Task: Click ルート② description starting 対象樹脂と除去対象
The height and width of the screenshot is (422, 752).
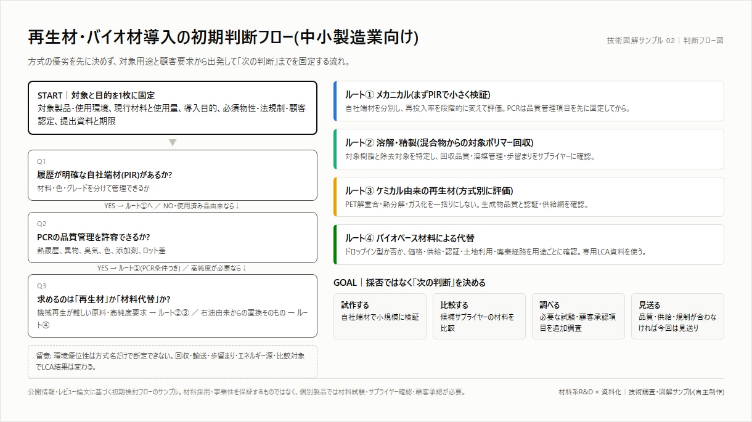Action: click(x=470, y=156)
